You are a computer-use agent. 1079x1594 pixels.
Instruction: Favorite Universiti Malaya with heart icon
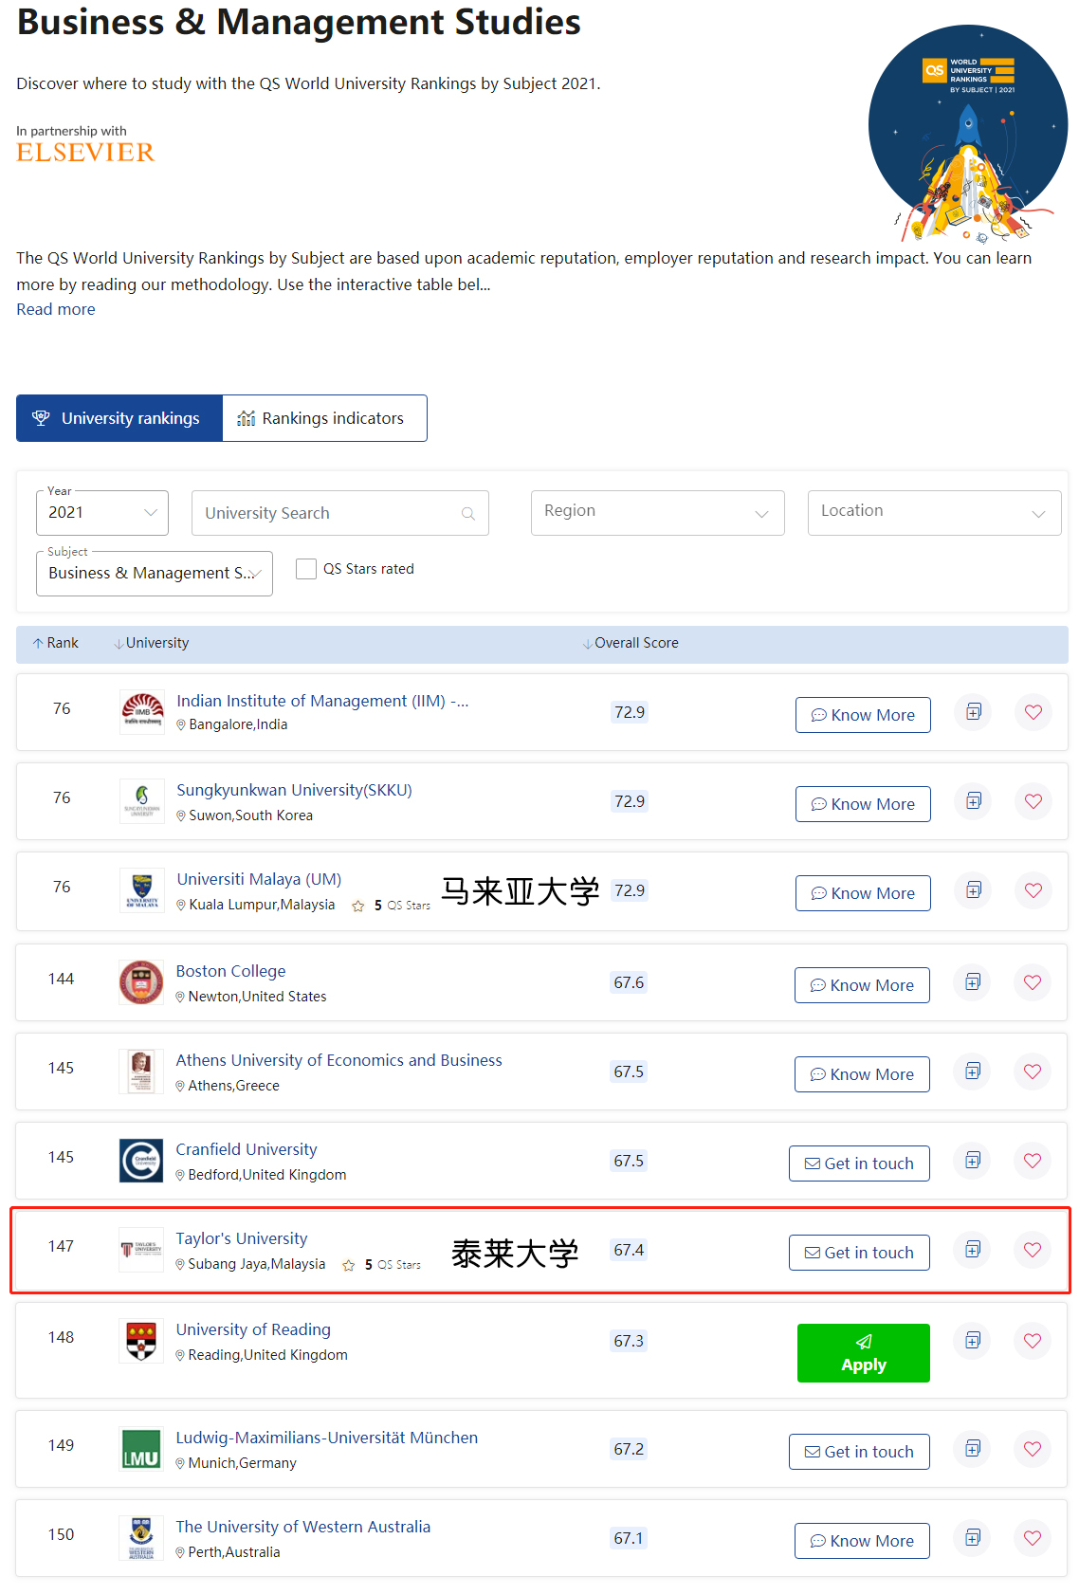pos(1033,890)
